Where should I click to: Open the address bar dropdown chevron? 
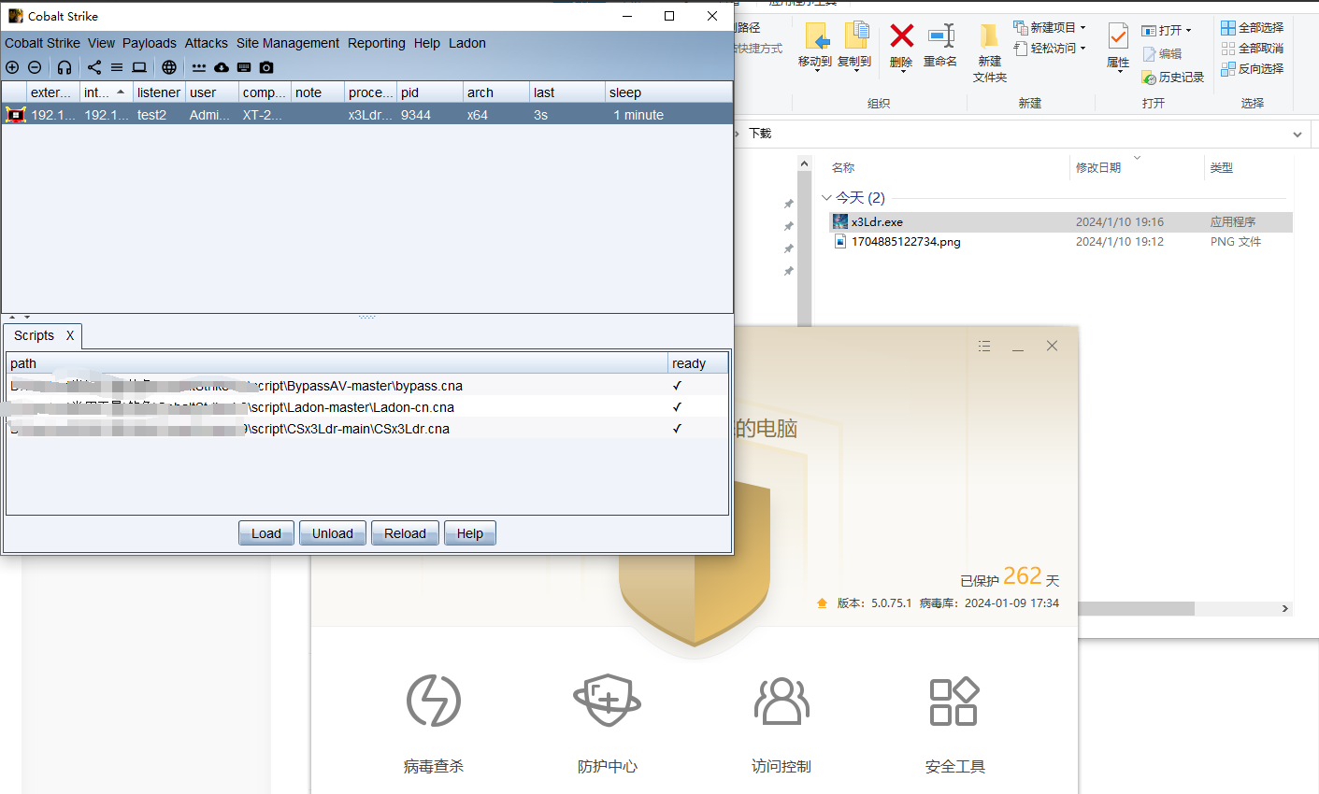1297,135
